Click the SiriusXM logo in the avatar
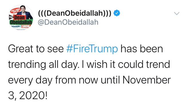 click(16, 26)
